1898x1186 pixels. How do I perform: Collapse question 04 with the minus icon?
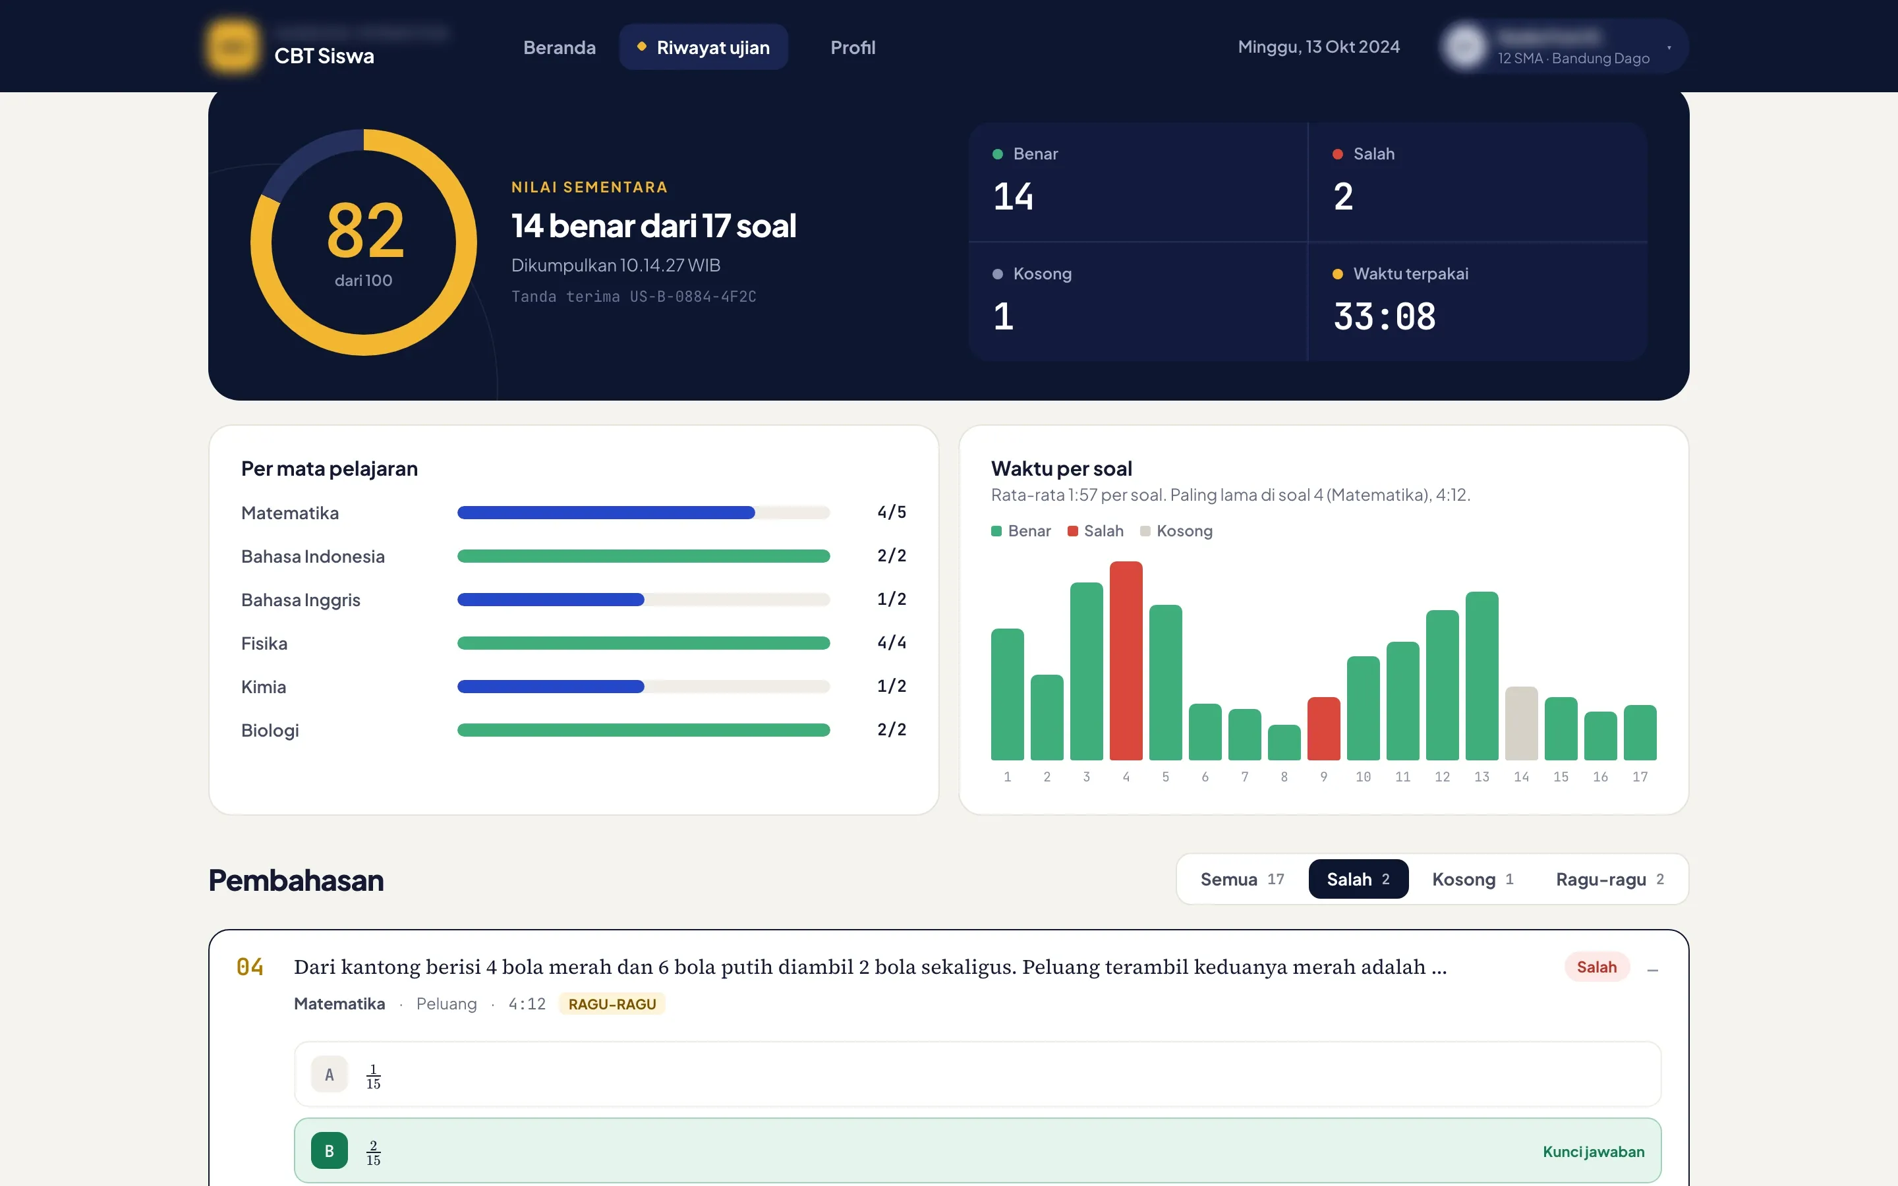1653,971
